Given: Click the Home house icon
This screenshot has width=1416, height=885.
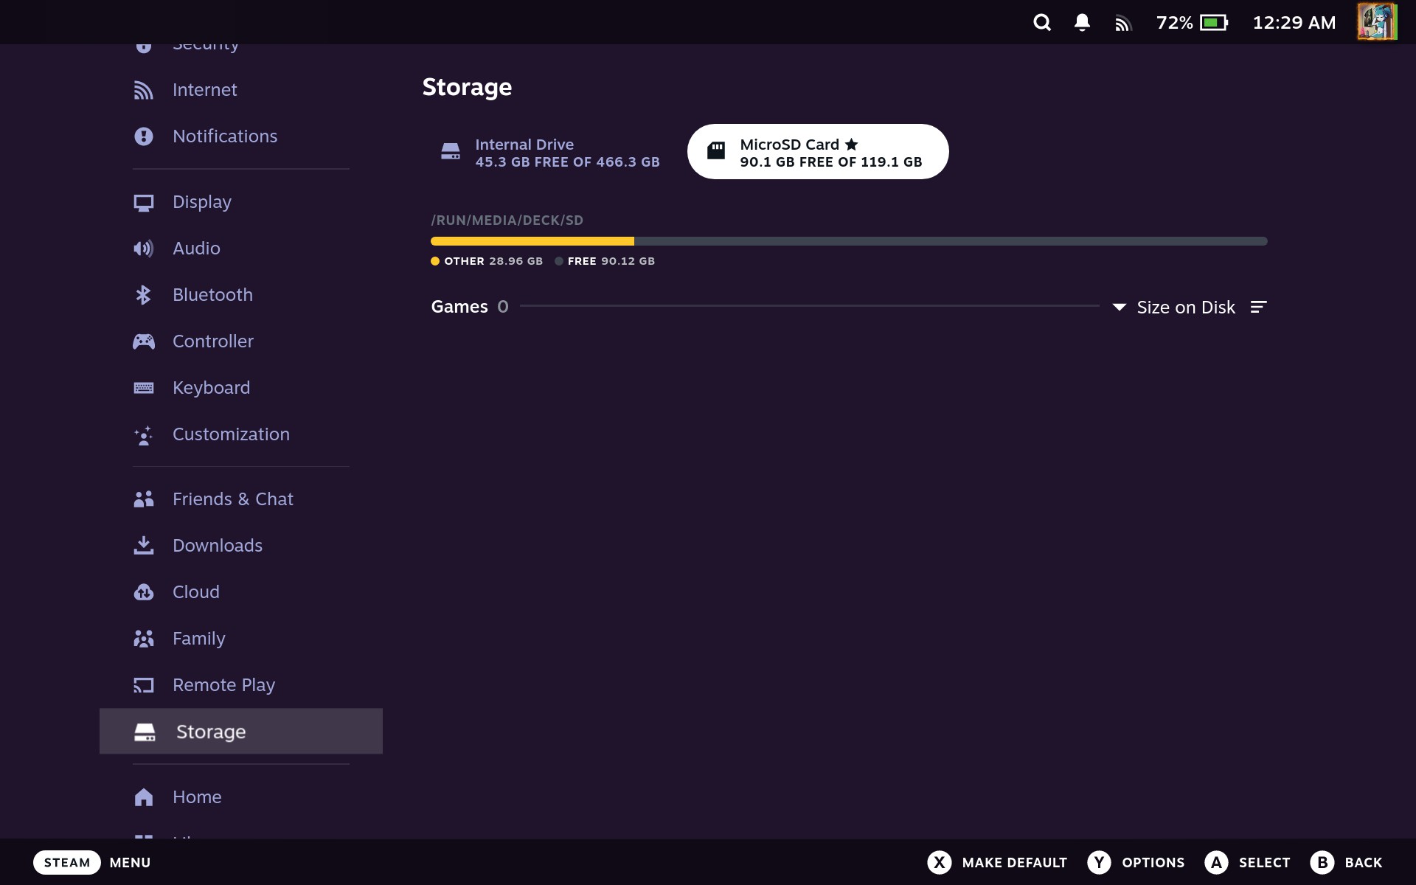Looking at the screenshot, I should 144,797.
